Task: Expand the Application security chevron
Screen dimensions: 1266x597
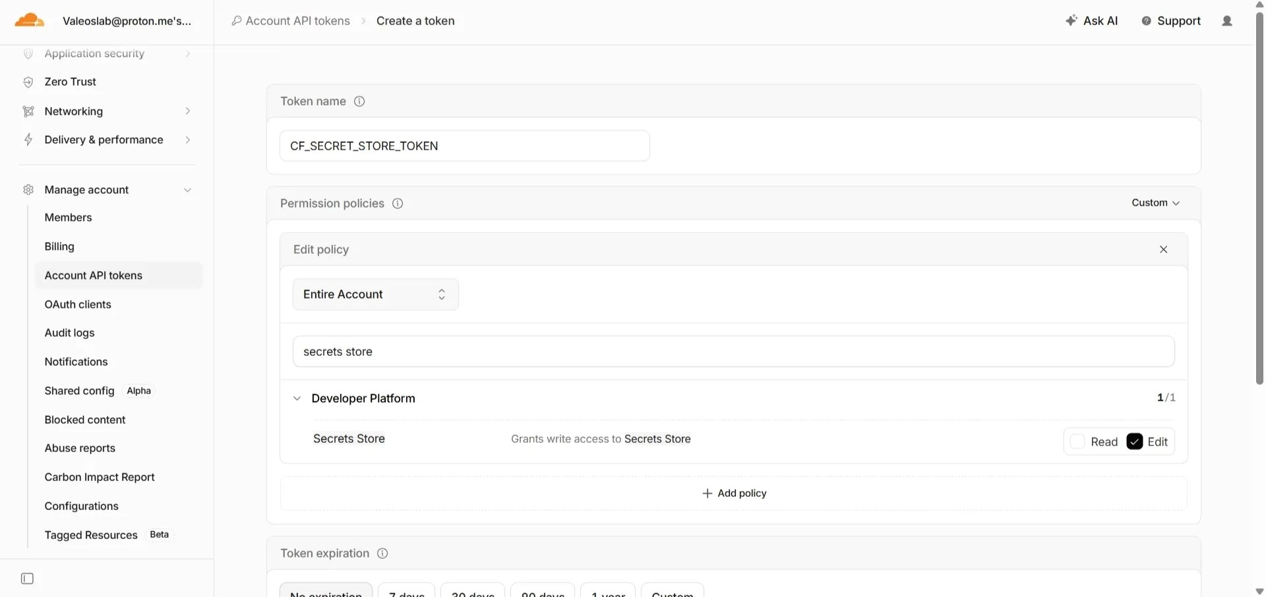Action: click(188, 53)
